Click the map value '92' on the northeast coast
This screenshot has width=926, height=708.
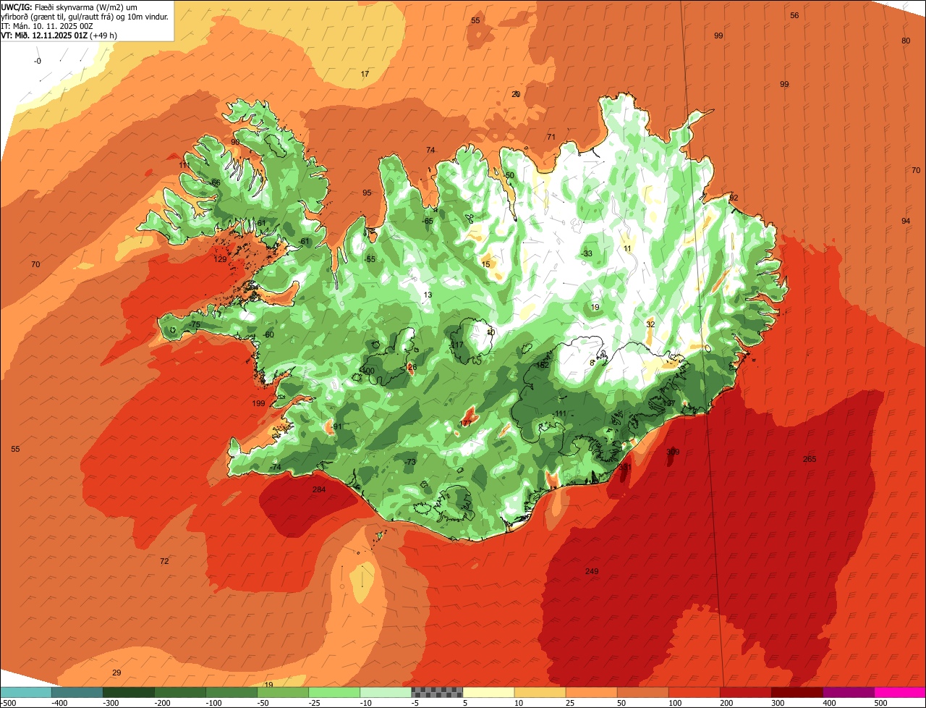click(734, 198)
